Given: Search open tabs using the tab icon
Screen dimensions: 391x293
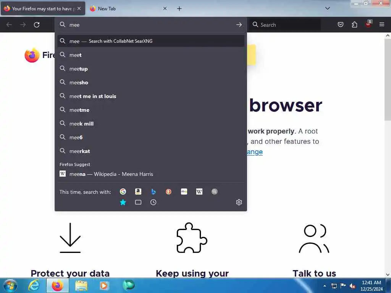Looking at the screenshot, I should pyautogui.click(x=138, y=202).
